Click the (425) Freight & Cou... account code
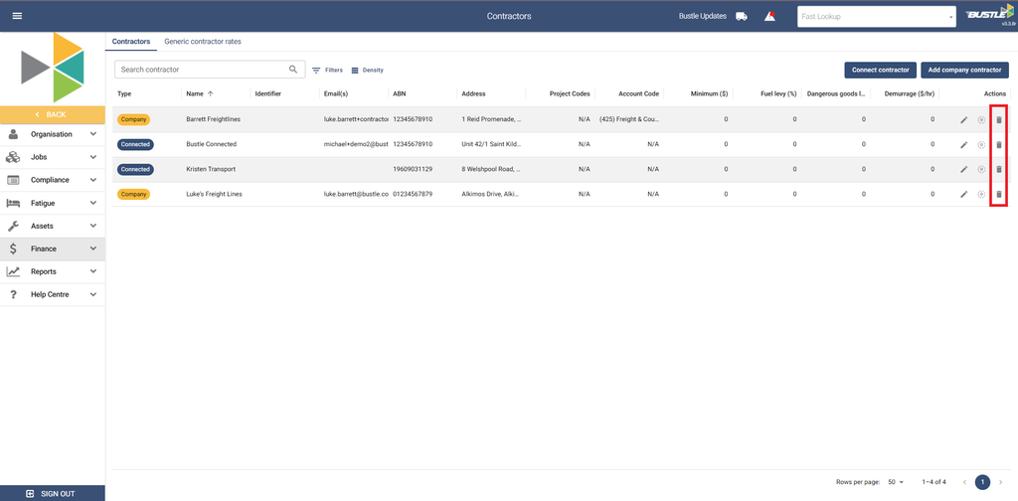This screenshot has height=501, width=1018. (x=629, y=119)
